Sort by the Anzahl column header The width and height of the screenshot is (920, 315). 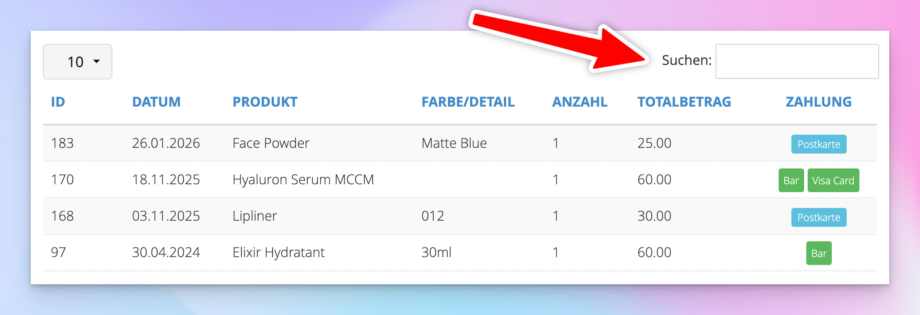[579, 102]
